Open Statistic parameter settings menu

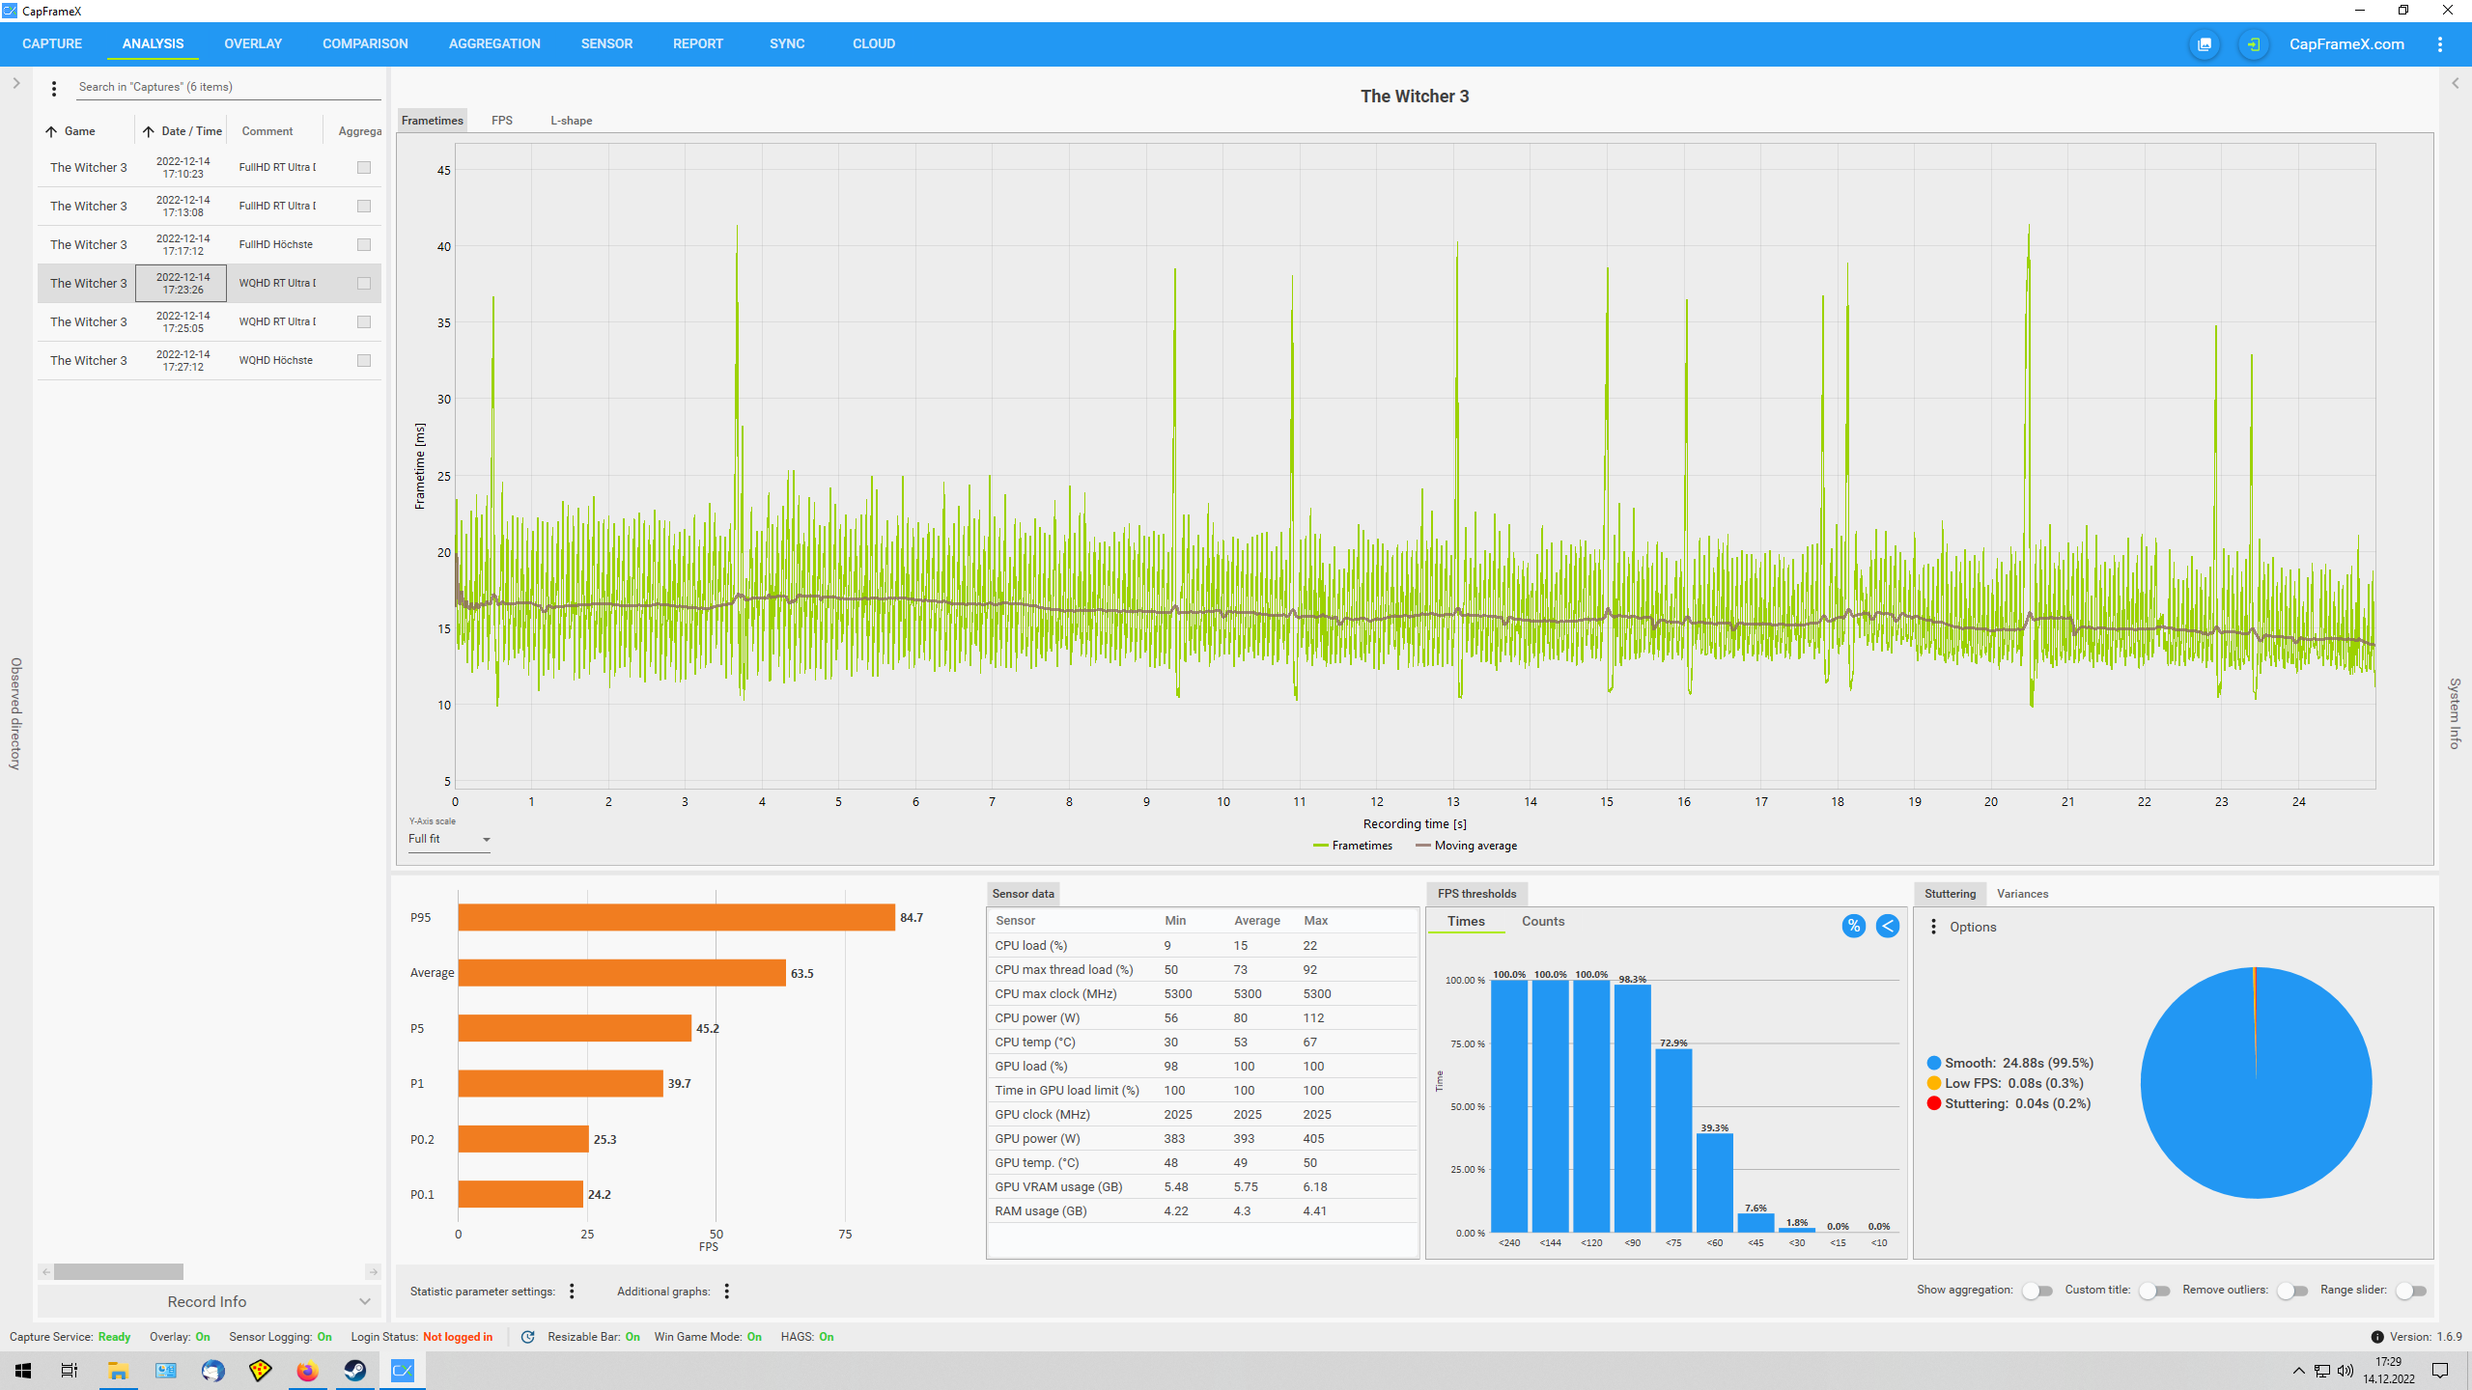573,1290
